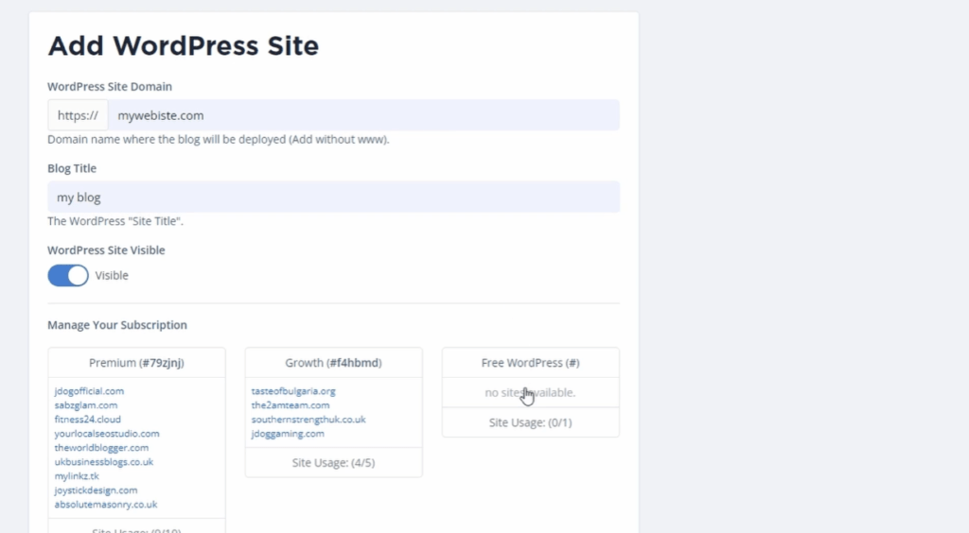Open yourlocalseostudio.com from Premium list
Viewport: 969px width, 533px height.
click(107, 434)
